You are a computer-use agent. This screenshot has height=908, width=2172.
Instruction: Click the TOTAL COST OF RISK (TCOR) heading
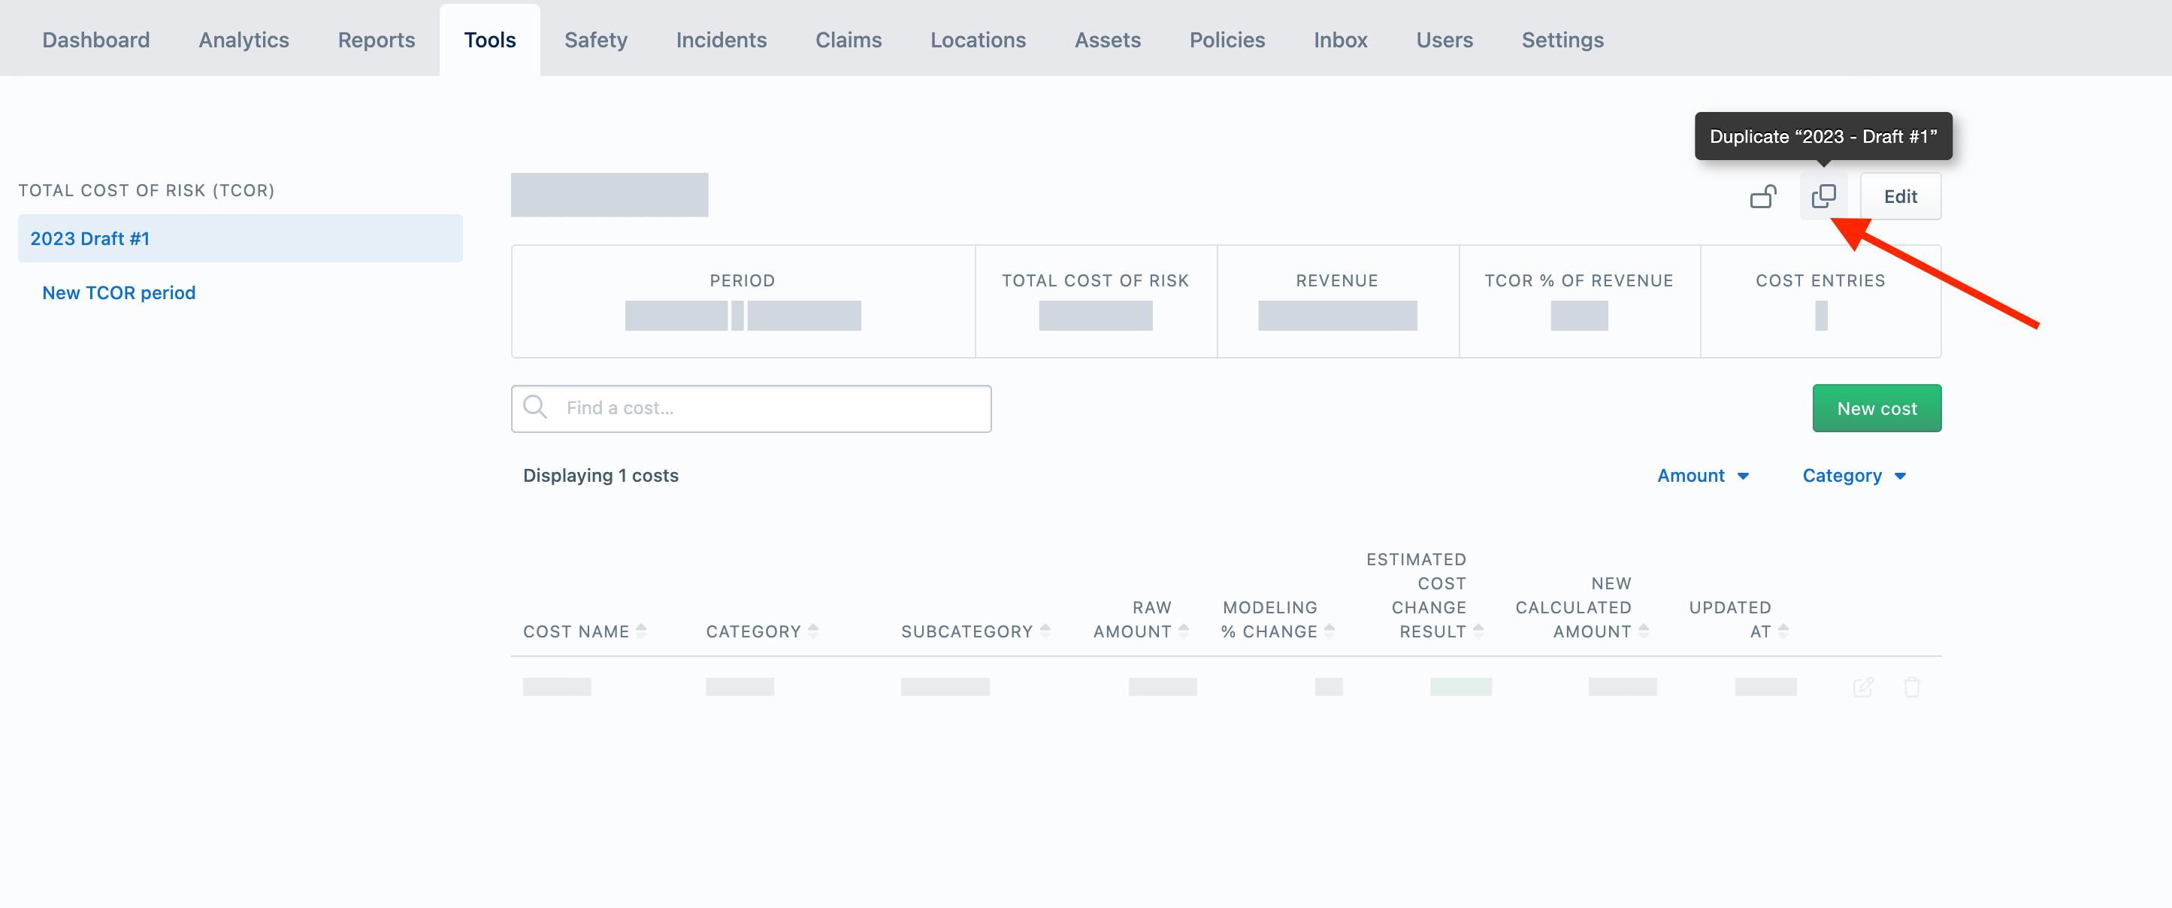pos(147,190)
